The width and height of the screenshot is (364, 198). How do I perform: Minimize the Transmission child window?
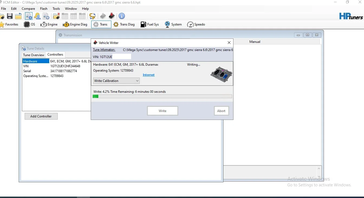pos(298,35)
